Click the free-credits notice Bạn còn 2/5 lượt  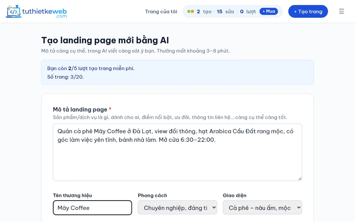(91, 68)
